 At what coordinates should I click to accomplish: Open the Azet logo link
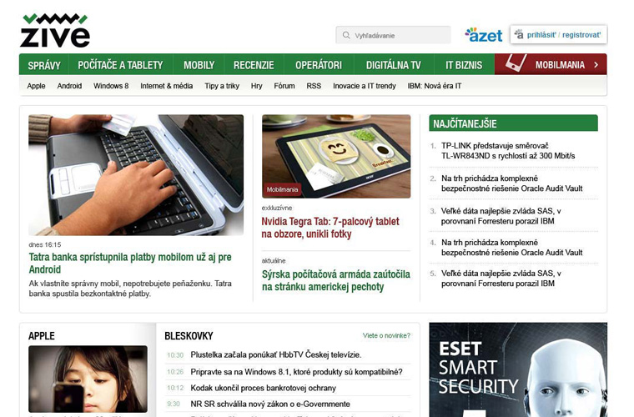[484, 35]
